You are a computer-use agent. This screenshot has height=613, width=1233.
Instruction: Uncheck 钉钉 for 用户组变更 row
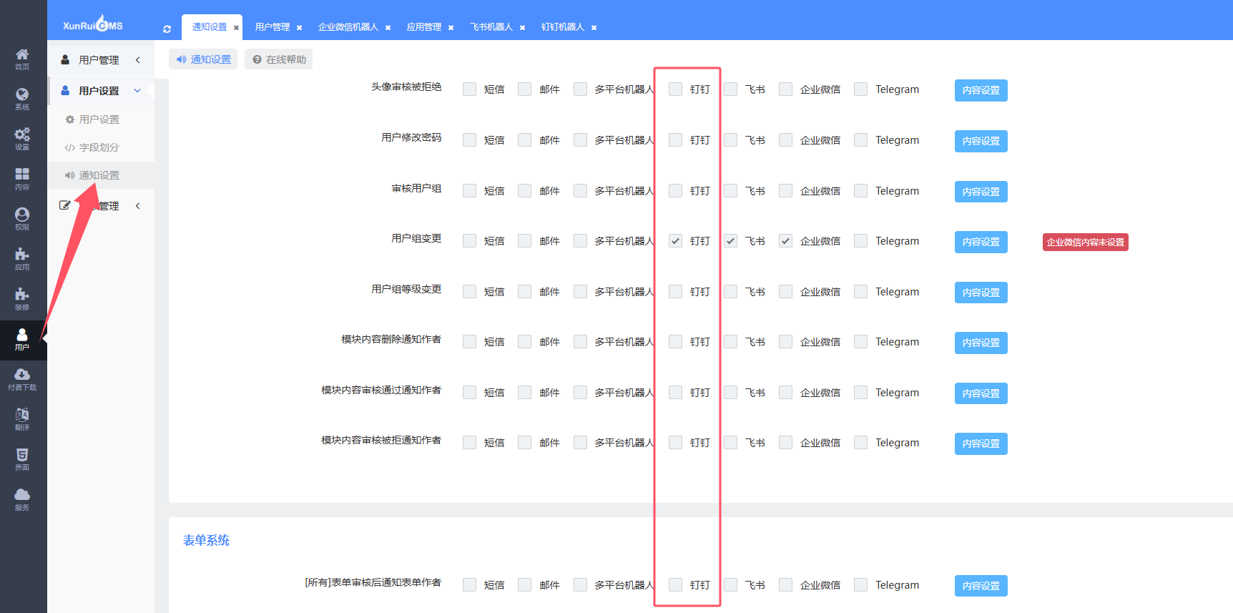(675, 241)
